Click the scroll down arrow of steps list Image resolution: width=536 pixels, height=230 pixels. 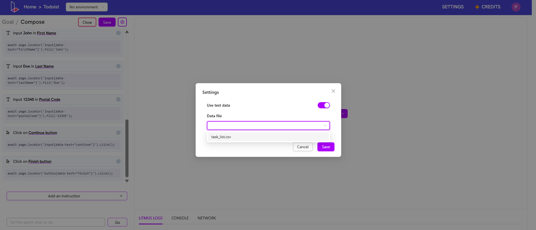[x=127, y=181]
